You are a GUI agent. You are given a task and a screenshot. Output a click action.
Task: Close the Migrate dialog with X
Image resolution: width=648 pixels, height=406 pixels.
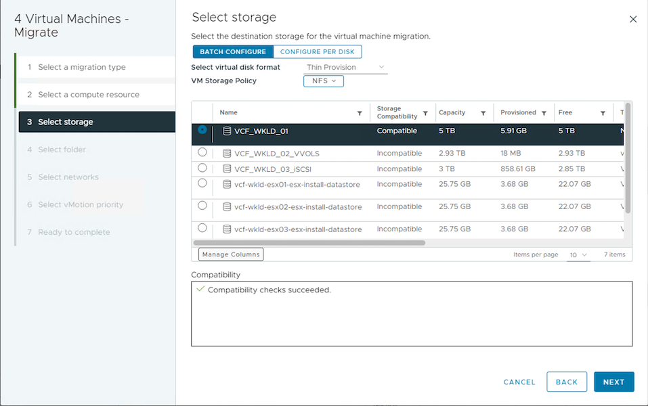coord(633,20)
